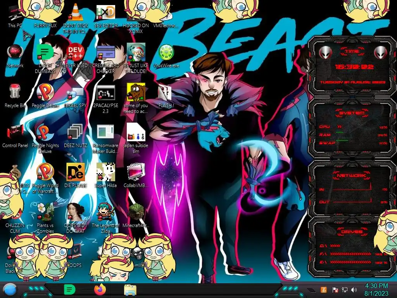Image resolution: width=397 pixels, height=298 pixels.
Task: Launch Plants vs Zombies
Action: point(45,212)
